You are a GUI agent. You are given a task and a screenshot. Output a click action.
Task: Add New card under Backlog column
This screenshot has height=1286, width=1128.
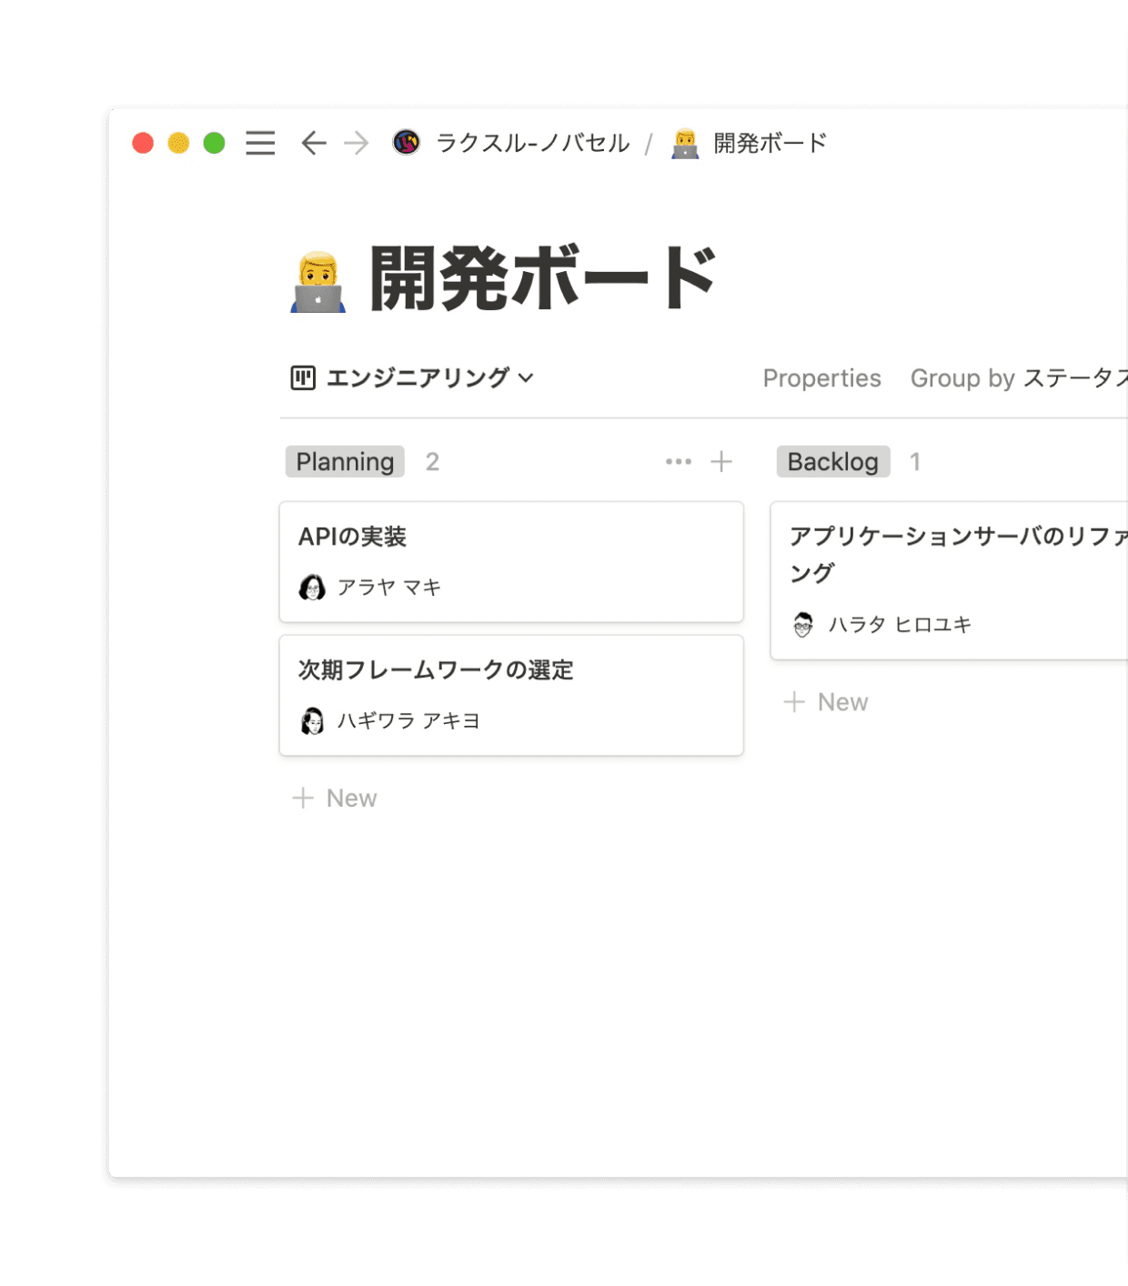826,702
